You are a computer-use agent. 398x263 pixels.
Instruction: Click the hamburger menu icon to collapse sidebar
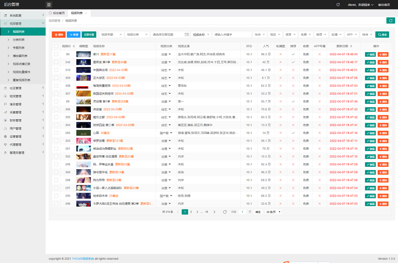pyautogui.click(x=49, y=4)
